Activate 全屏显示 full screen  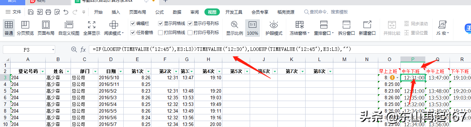click(92, 28)
